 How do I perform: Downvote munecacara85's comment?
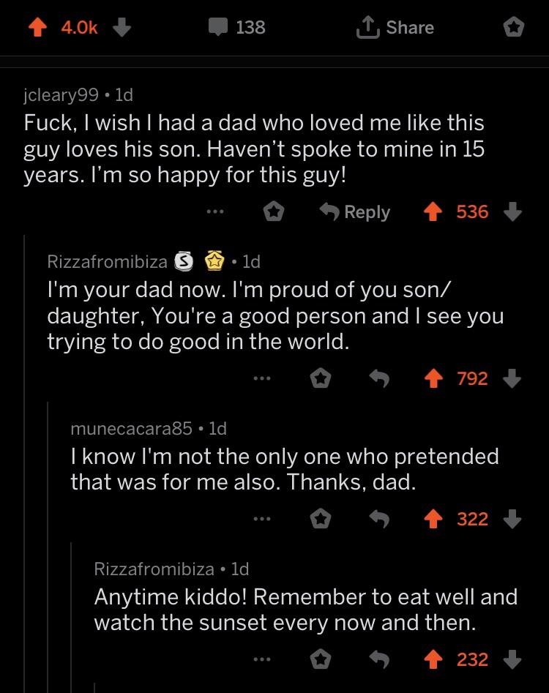point(513,519)
